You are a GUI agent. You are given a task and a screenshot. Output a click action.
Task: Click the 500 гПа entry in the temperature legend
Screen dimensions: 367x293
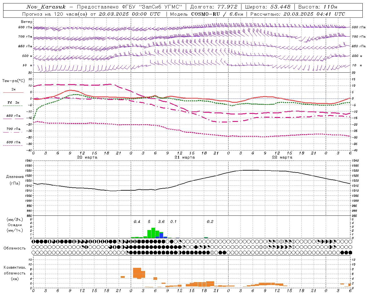pos(13,142)
